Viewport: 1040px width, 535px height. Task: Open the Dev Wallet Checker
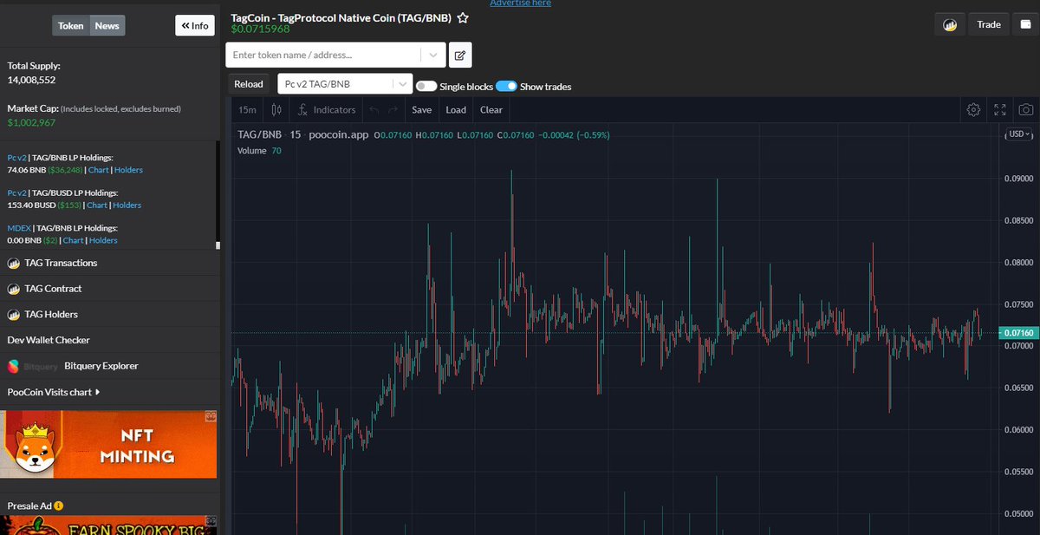click(x=49, y=340)
